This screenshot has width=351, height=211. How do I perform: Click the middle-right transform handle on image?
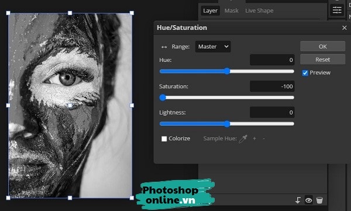coord(132,105)
